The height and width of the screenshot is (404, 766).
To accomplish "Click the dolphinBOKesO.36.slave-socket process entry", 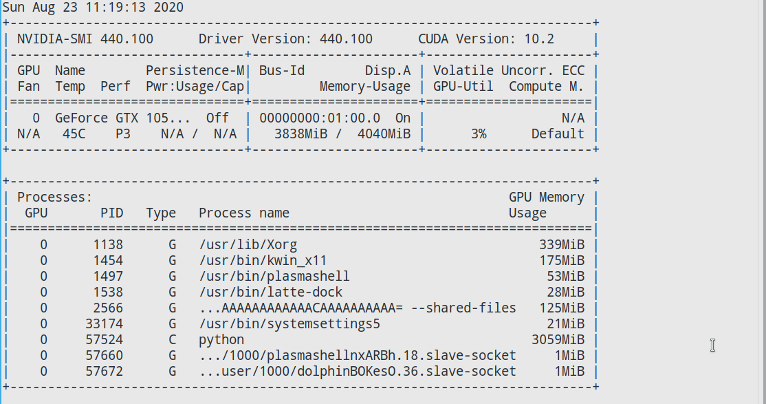I will click(x=357, y=372).
